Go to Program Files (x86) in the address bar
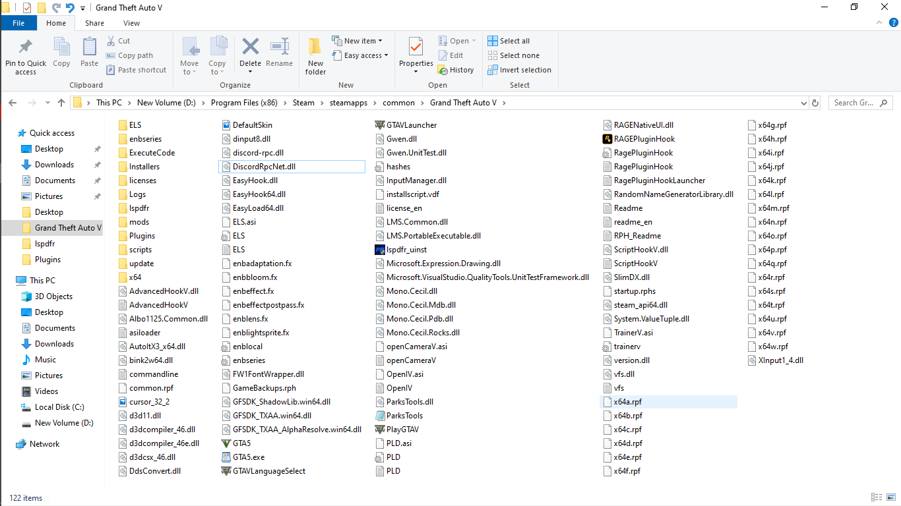This screenshot has height=506, width=901. click(x=244, y=103)
